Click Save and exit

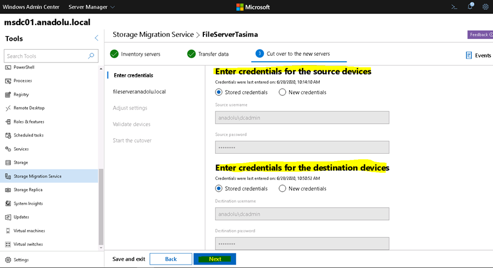[129, 259]
